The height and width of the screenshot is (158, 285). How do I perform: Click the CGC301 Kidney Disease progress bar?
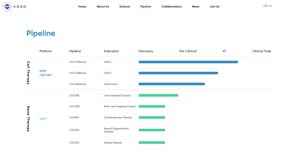click(x=152, y=143)
